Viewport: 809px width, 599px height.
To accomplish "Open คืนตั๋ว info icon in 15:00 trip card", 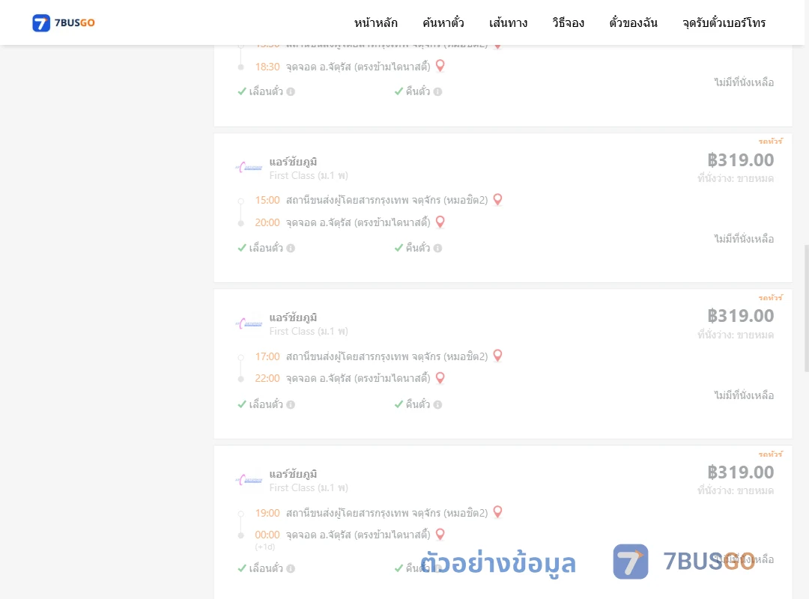I will (437, 248).
